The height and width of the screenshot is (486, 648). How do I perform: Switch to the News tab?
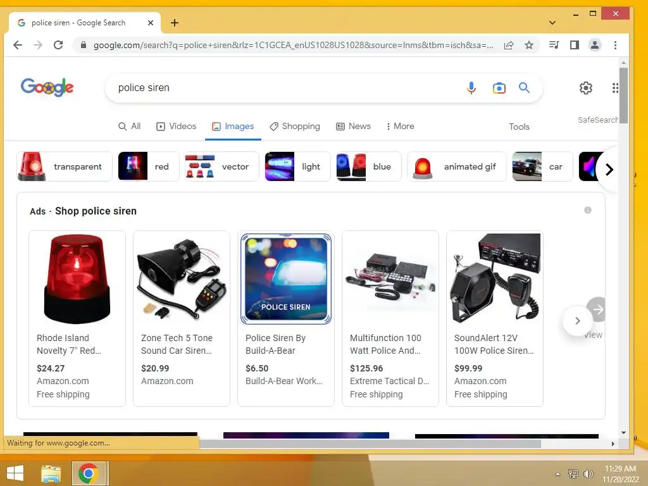tap(353, 127)
